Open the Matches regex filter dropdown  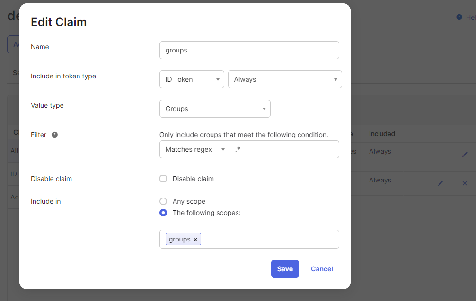coord(194,149)
